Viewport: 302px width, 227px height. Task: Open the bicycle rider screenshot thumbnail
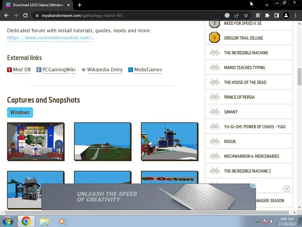click(x=170, y=142)
